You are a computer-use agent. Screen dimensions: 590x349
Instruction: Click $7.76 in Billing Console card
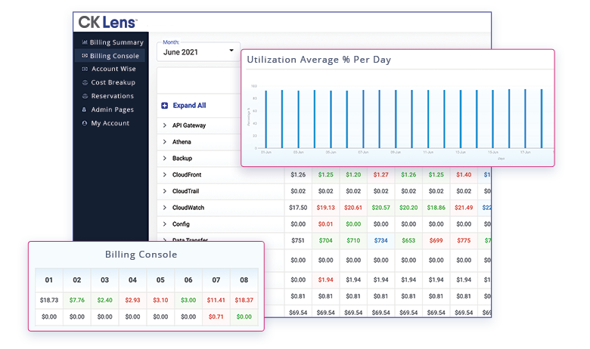coord(76,300)
